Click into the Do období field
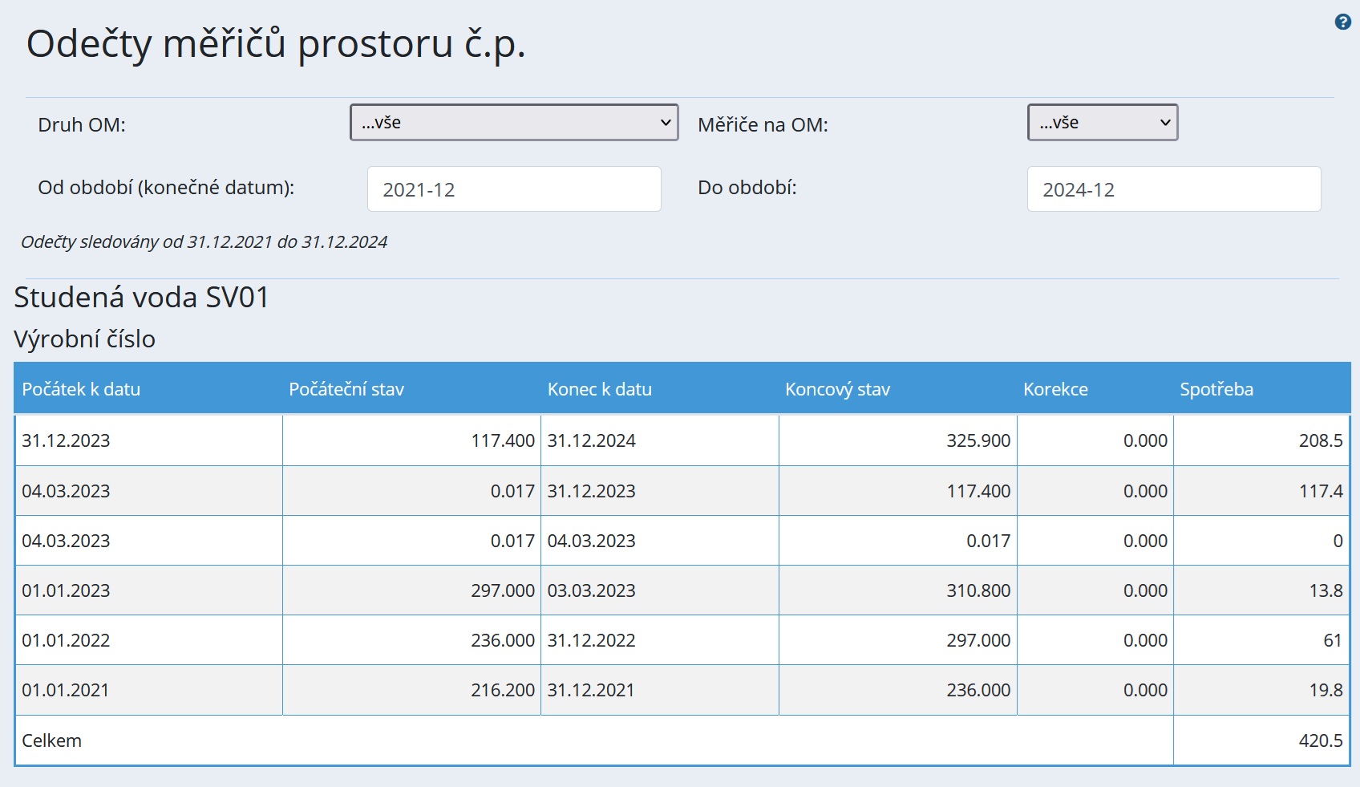Viewport: 1360px width, 787px height. coord(1173,189)
